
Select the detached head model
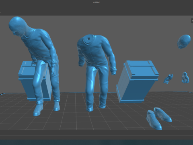184,41
